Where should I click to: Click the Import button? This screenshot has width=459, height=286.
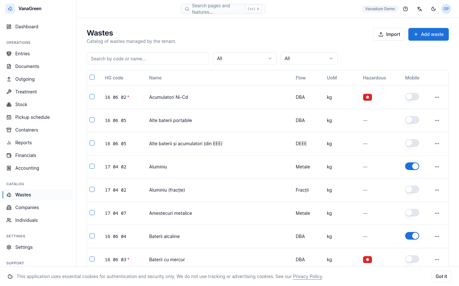click(x=389, y=34)
